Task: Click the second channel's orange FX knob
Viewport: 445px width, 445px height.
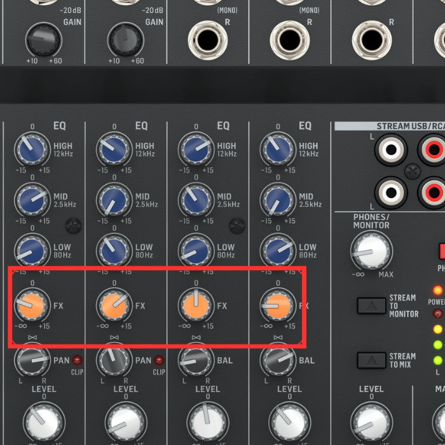Action: tap(113, 305)
